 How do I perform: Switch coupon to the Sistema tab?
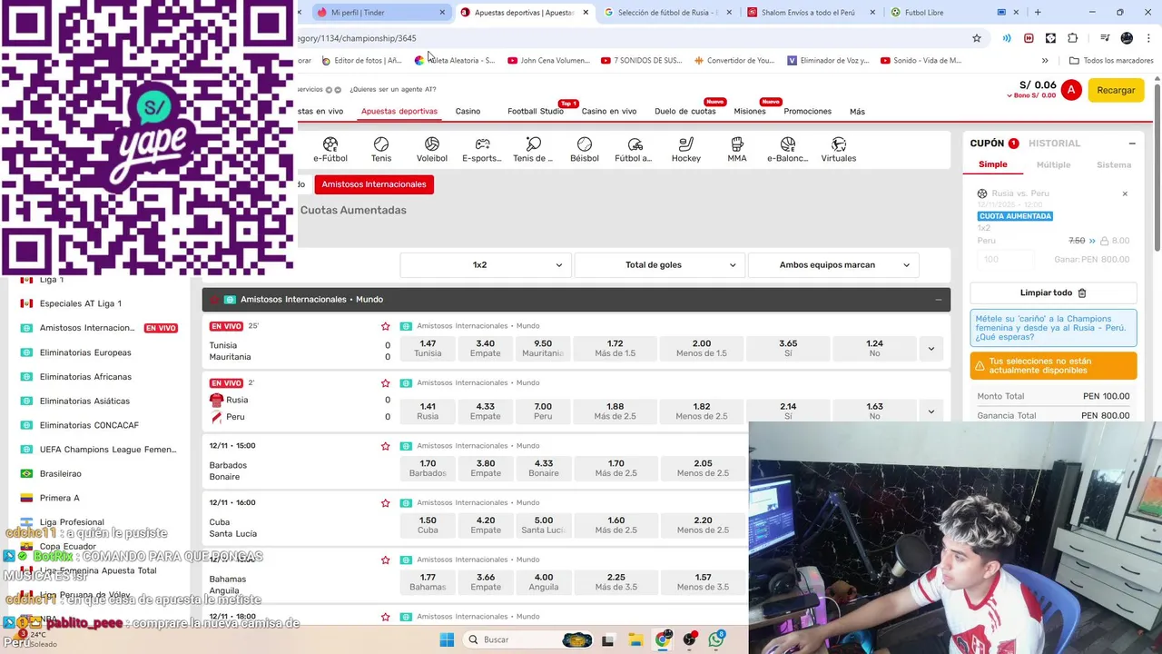pyautogui.click(x=1114, y=165)
